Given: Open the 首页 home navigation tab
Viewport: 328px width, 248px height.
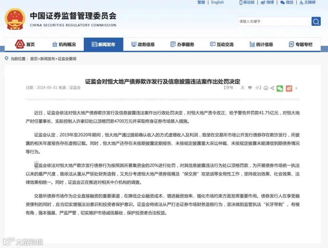Looking at the screenshot, I should pos(25,44).
